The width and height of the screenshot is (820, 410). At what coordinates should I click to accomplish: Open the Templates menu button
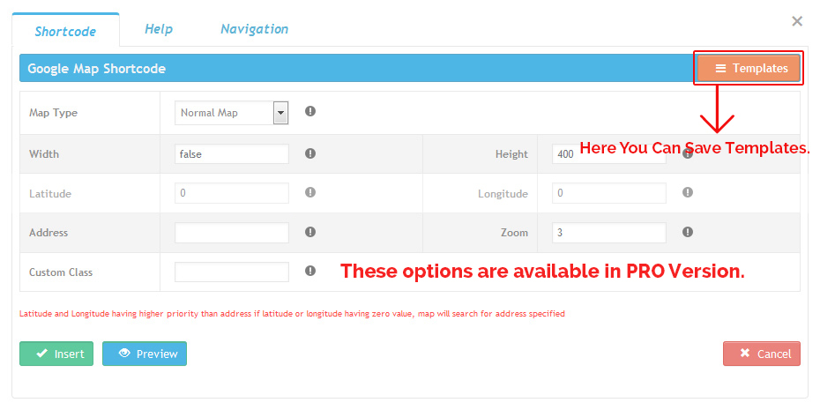click(749, 68)
